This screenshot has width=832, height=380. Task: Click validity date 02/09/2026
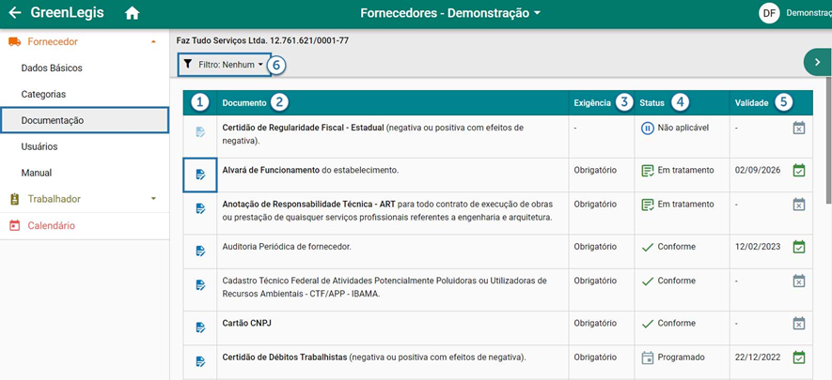(758, 170)
